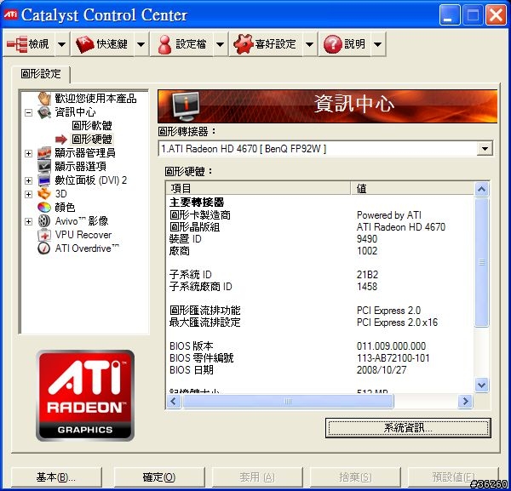Click the 數位面板 (DVI) 2 monitor icon
Image resolution: width=511 pixels, height=491 pixels.
[x=44, y=180]
